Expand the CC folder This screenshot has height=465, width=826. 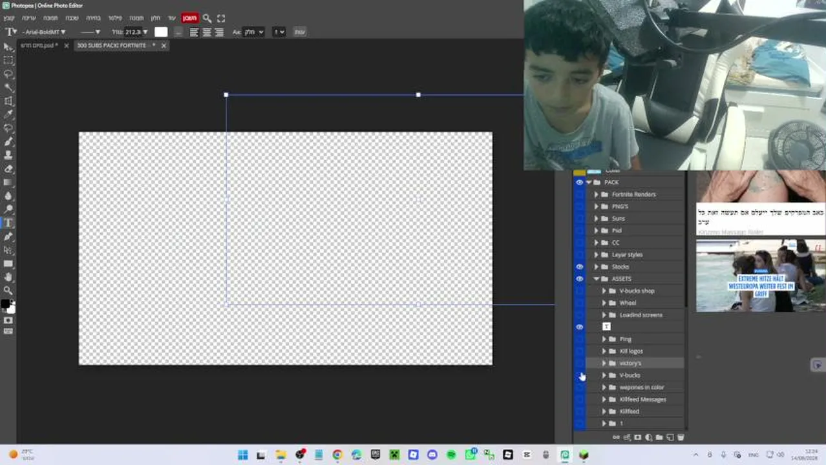pos(597,243)
